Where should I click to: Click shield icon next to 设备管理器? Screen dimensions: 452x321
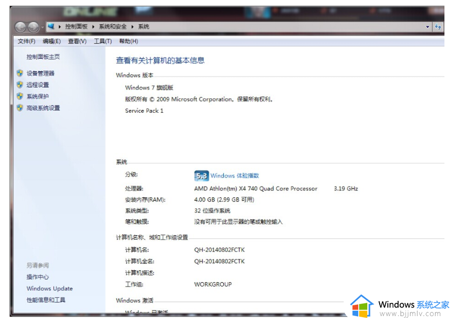(x=20, y=73)
